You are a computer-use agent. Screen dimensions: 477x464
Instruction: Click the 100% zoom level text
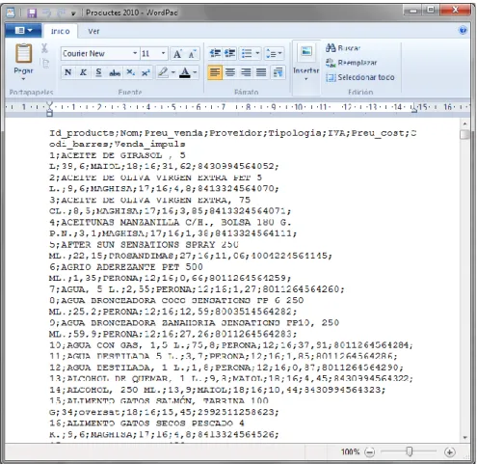click(x=351, y=452)
